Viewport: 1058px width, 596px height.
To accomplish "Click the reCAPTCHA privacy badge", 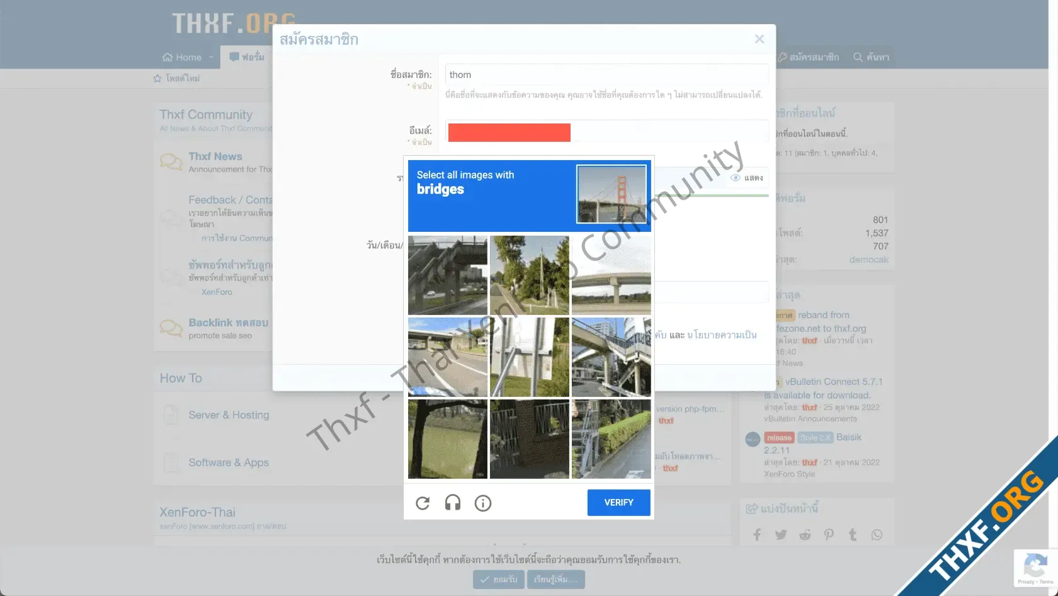I will [1035, 568].
